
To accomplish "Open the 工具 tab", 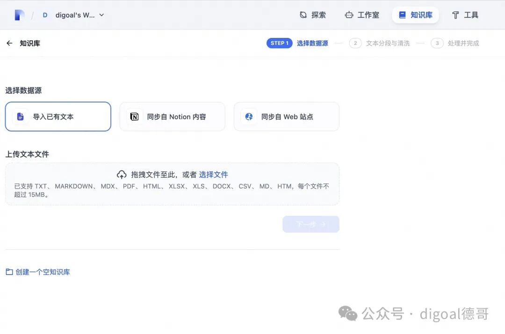I will 465,15.
